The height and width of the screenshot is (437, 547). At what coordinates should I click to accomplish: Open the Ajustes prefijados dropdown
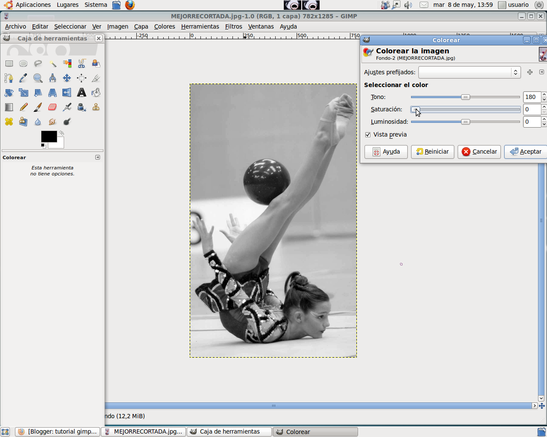pos(469,72)
